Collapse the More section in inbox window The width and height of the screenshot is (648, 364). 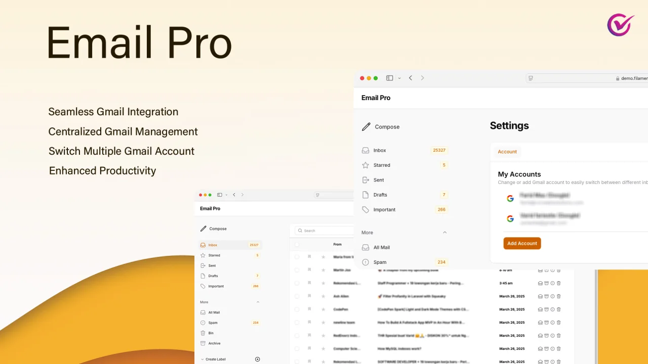[x=258, y=302]
